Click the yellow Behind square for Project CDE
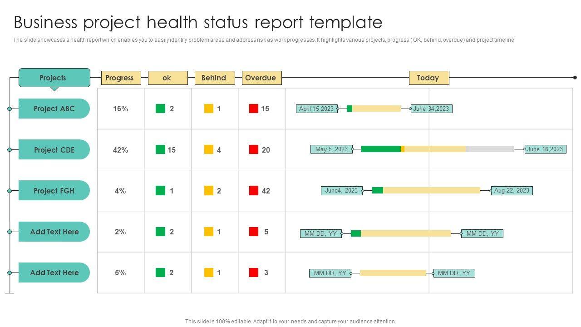Screen dimensions: 581x327 tap(209, 149)
